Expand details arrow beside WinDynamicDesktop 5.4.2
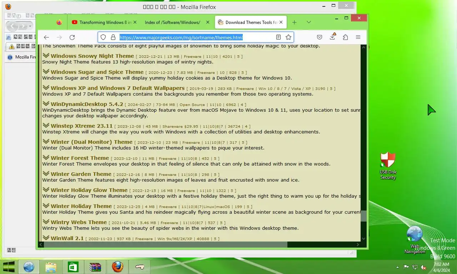457x274 pixels. pyautogui.click(x=46, y=103)
